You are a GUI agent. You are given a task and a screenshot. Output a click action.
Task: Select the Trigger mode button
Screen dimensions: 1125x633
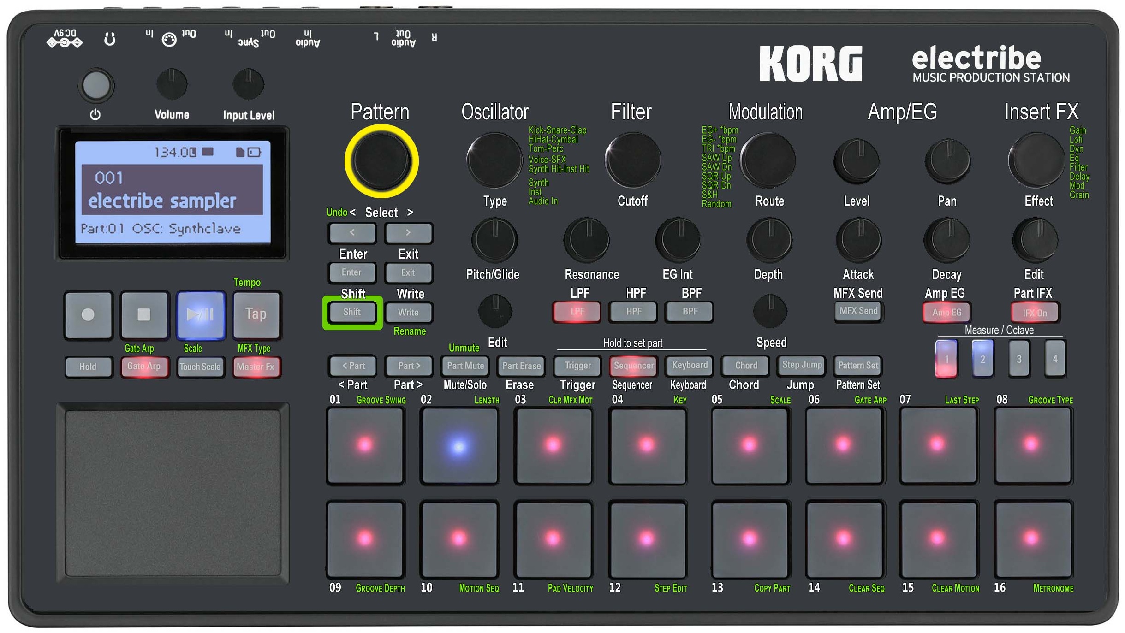[577, 366]
